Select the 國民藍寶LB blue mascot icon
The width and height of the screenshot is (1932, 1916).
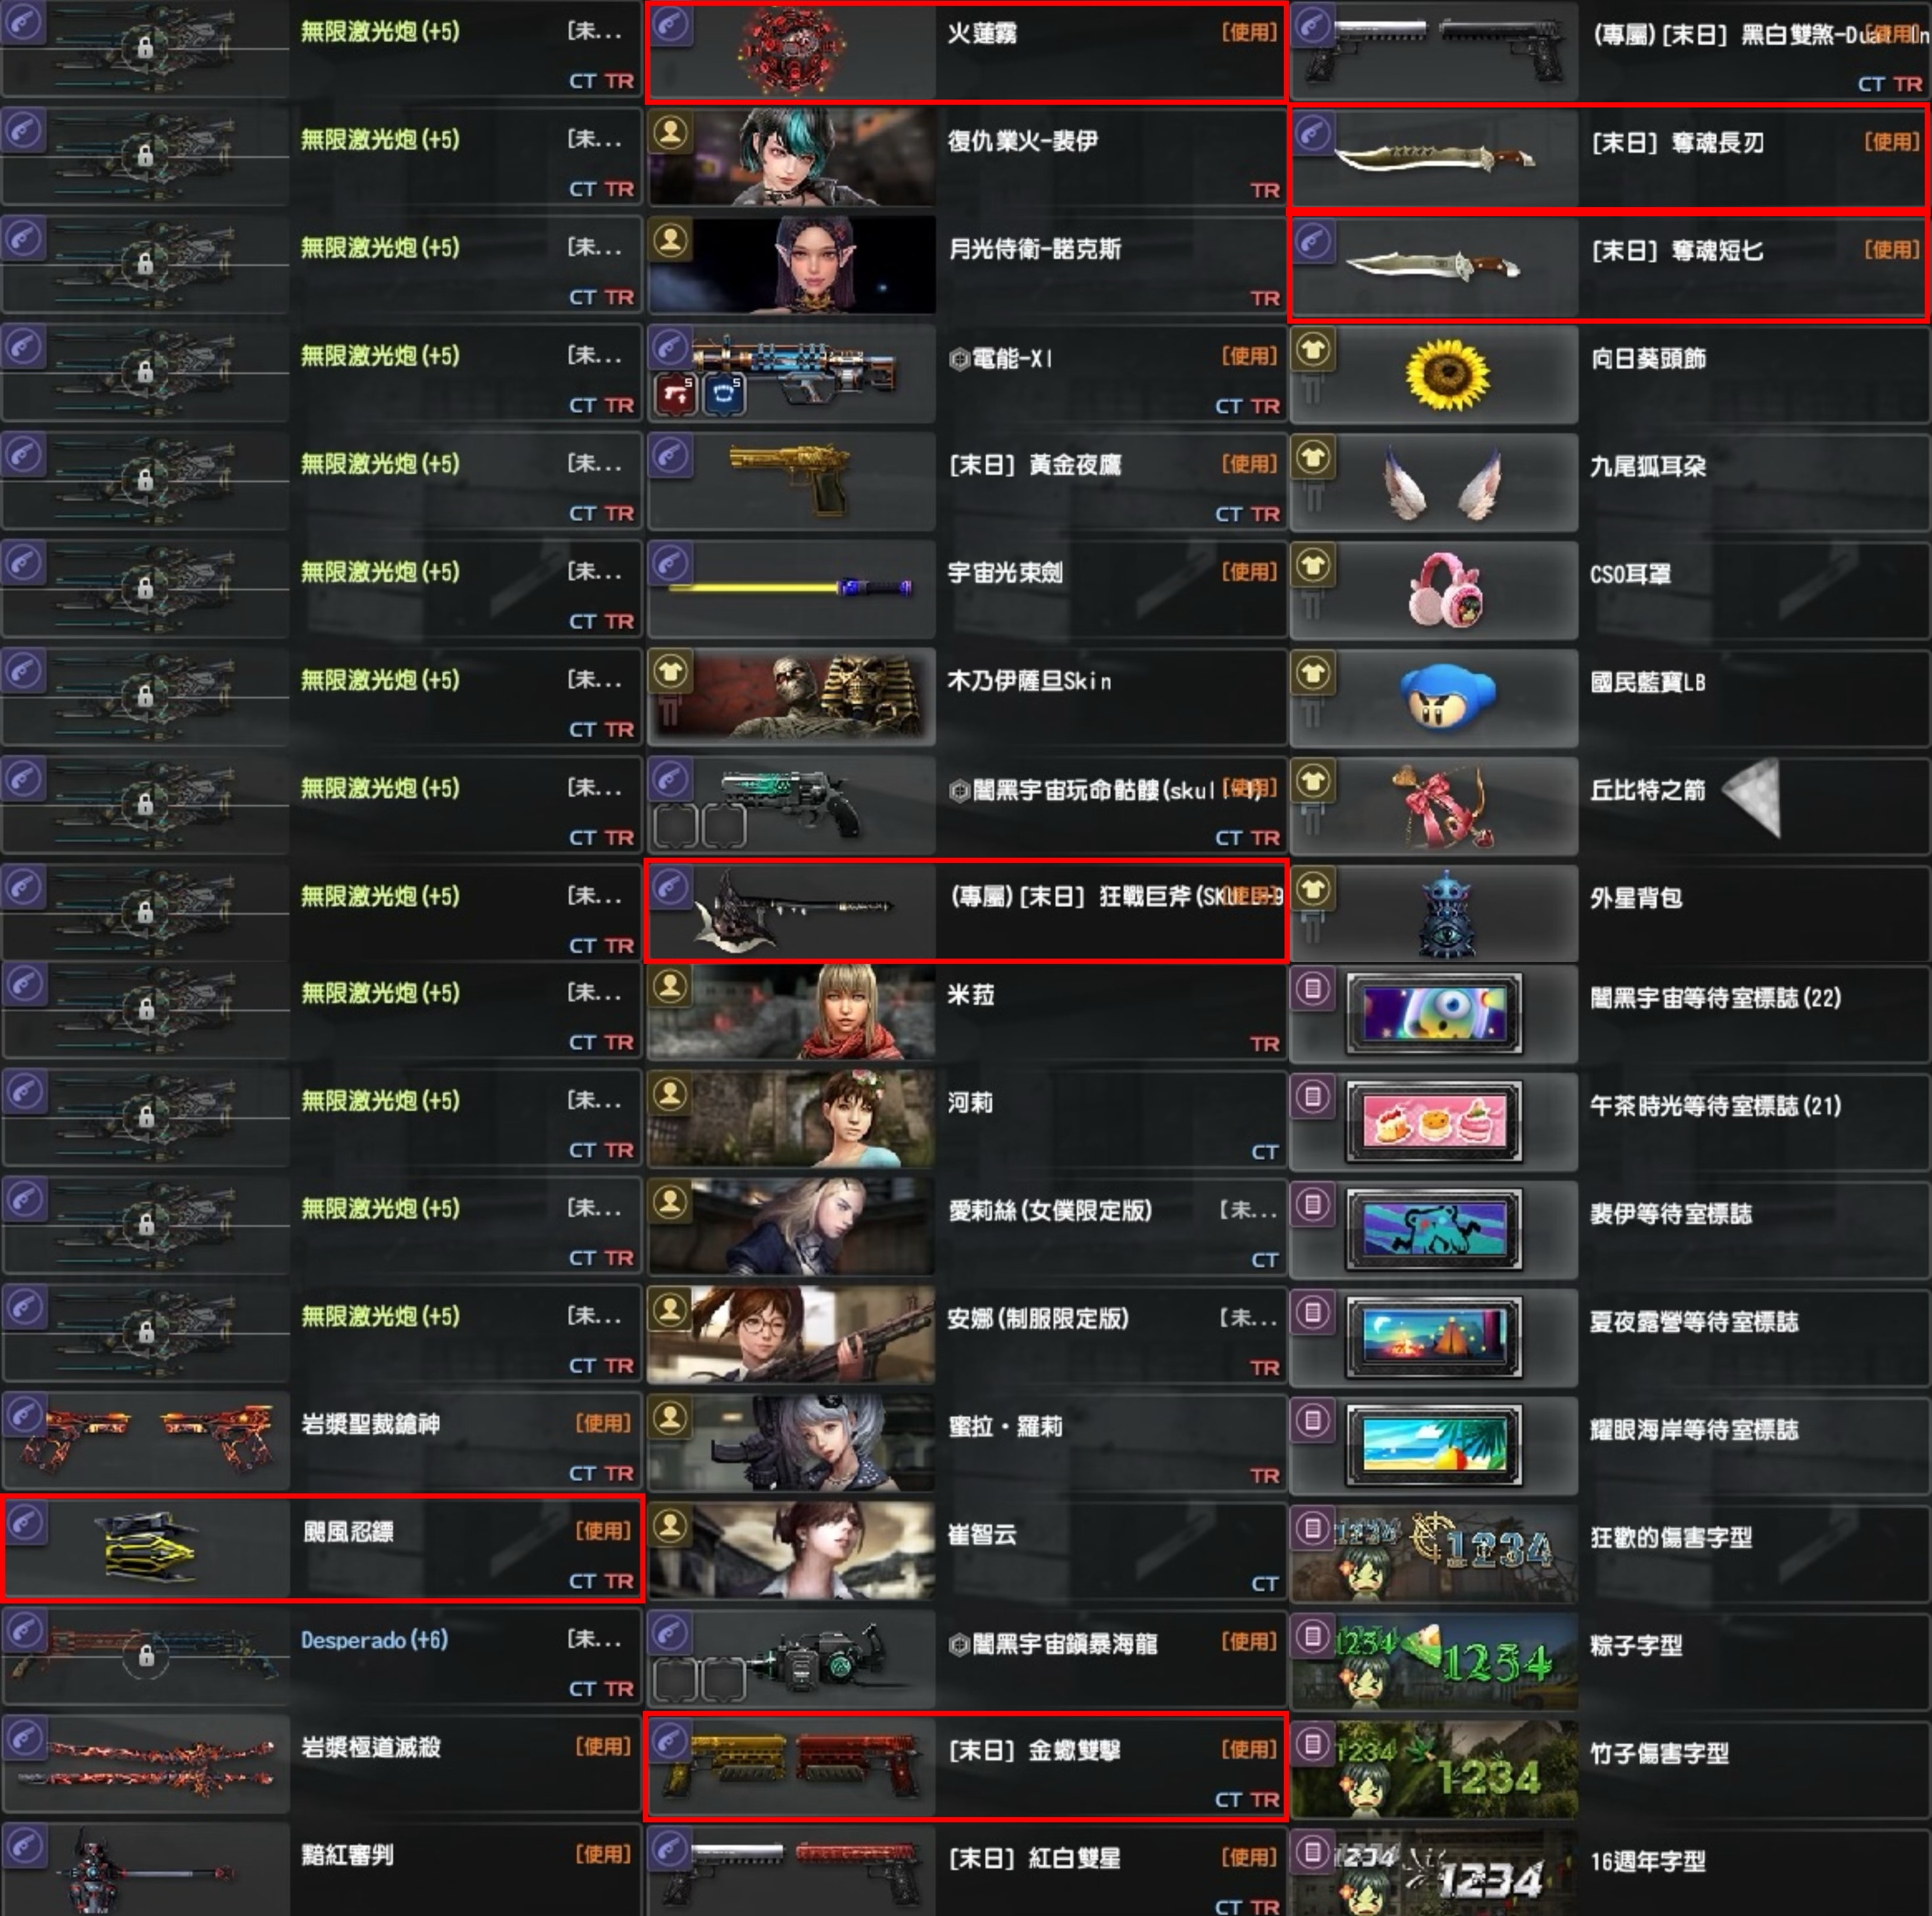[x=1447, y=697]
